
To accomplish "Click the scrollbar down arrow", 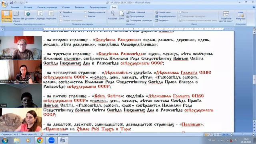I will tap(254, 121).
